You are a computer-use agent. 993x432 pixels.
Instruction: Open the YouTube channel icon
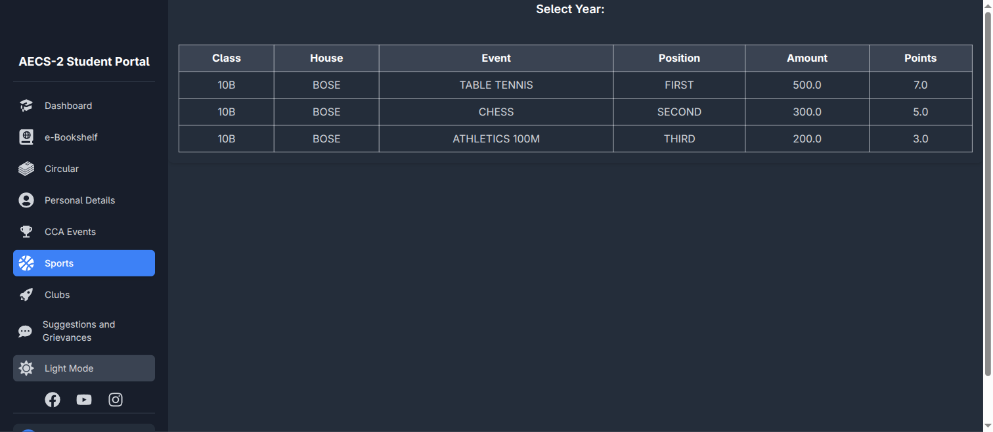(x=84, y=400)
